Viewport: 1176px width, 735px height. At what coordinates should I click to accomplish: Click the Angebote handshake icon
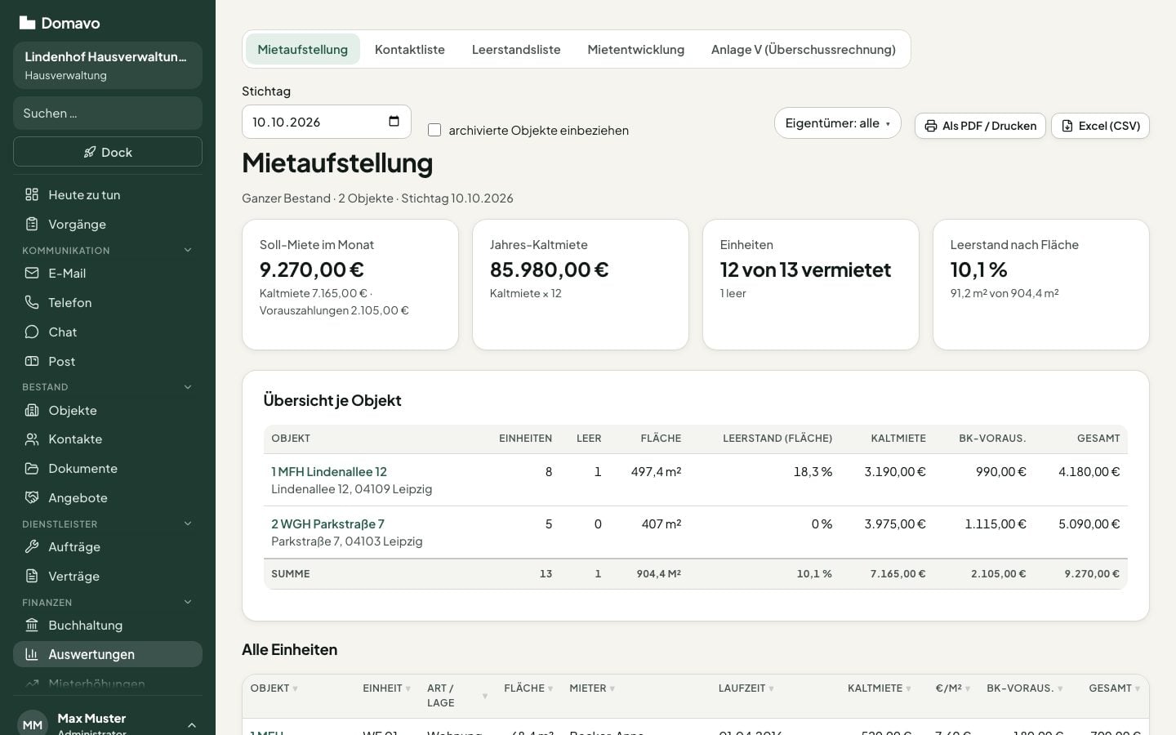click(x=32, y=498)
